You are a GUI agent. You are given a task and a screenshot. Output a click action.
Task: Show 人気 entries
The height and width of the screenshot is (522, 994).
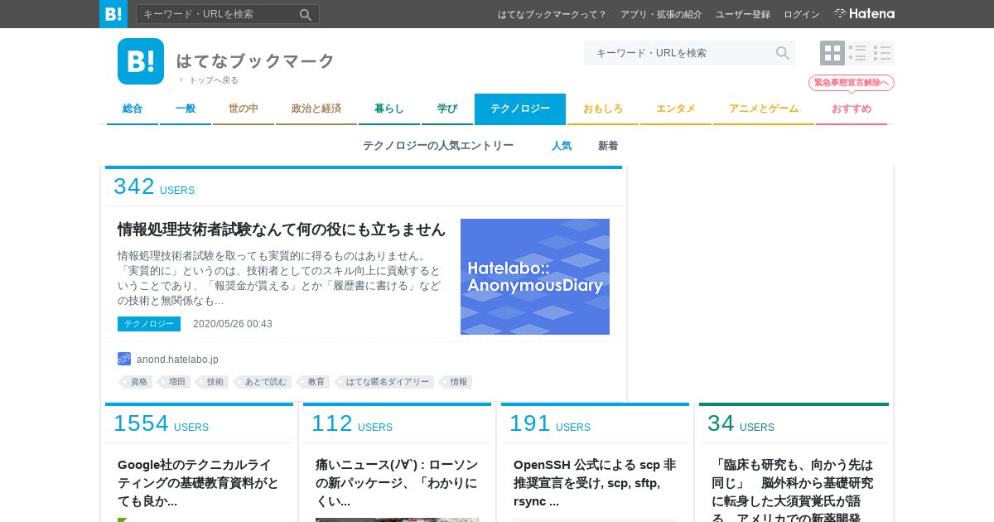pyautogui.click(x=562, y=146)
